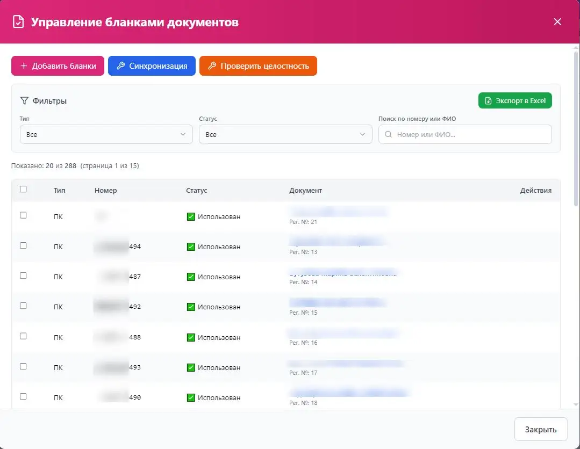Click the Рег. №: 17 text
Image resolution: width=580 pixels, height=449 pixels.
click(x=303, y=373)
